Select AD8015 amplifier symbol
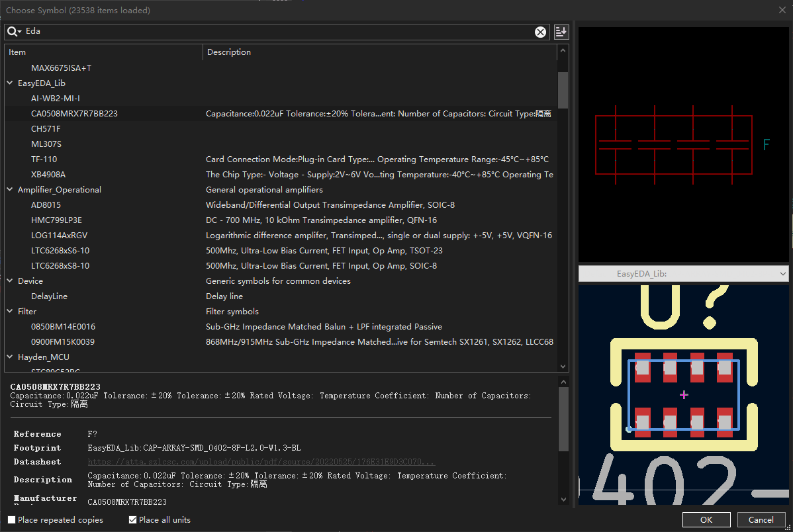The height and width of the screenshot is (532, 793). click(46, 205)
